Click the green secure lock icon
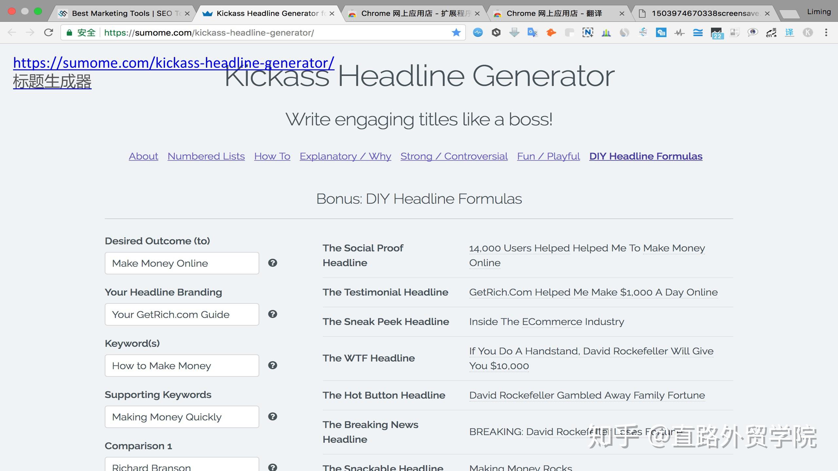838x471 pixels. tap(69, 32)
